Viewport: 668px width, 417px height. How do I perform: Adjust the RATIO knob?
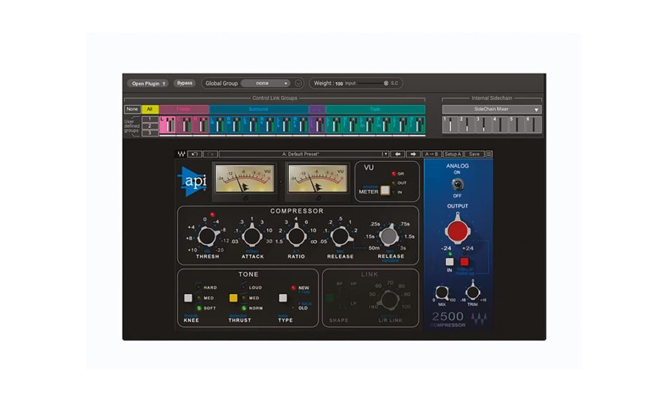coord(296,236)
